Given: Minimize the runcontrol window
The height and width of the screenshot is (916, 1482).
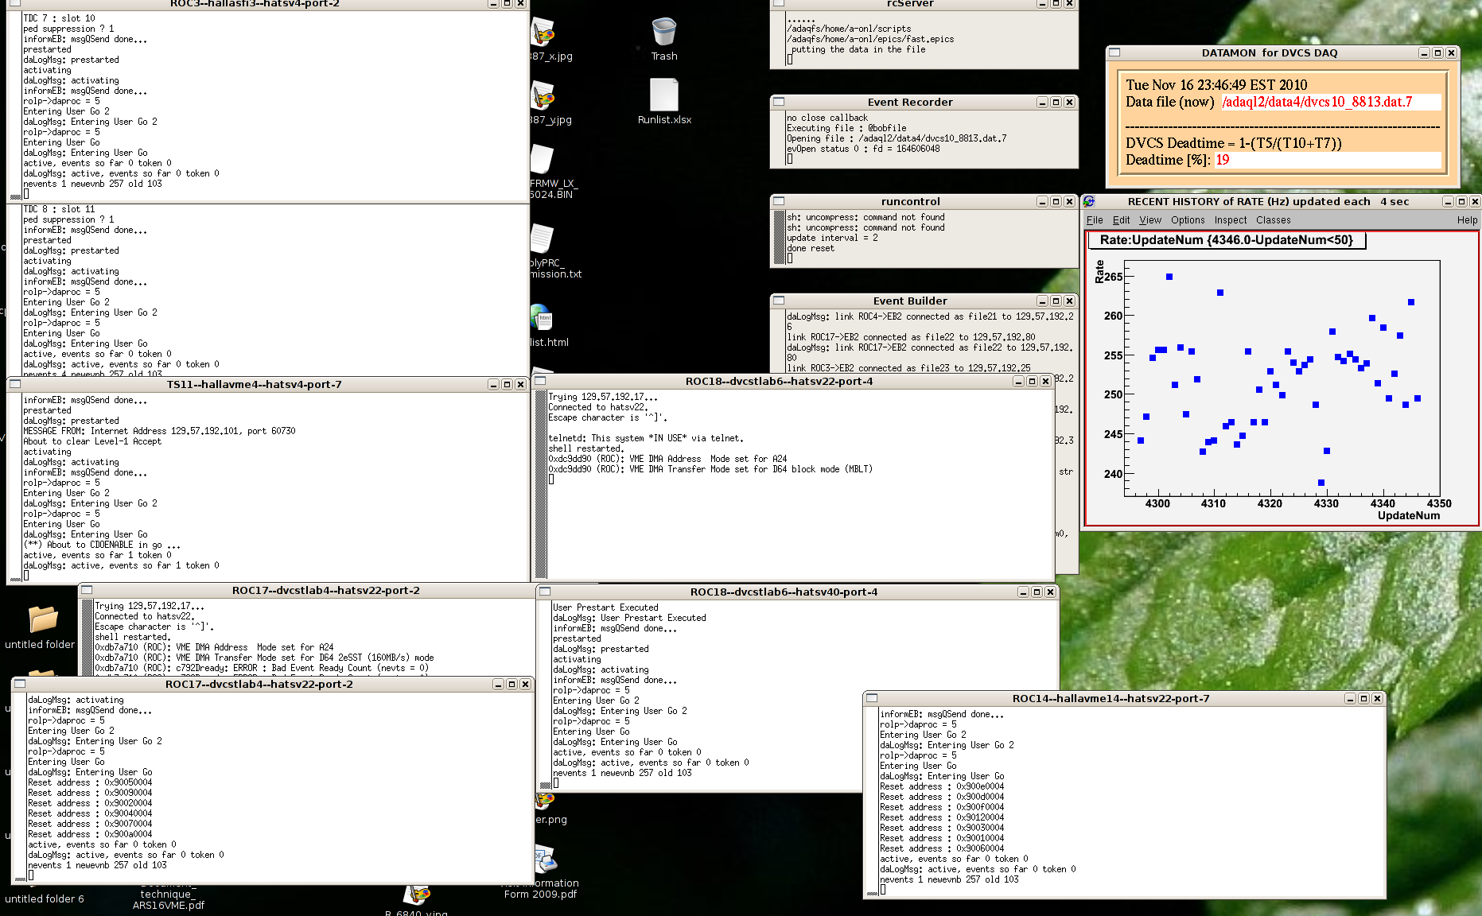Looking at the screenshot, I should pos(1042,201).
